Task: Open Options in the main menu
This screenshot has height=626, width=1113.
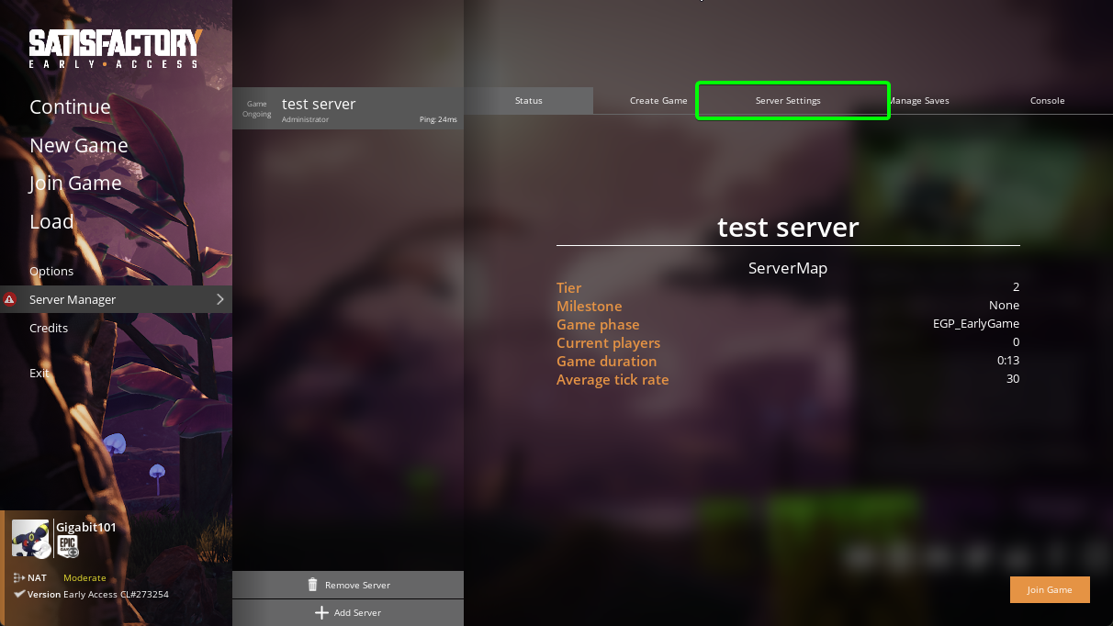Action: (x=51, y=271)
